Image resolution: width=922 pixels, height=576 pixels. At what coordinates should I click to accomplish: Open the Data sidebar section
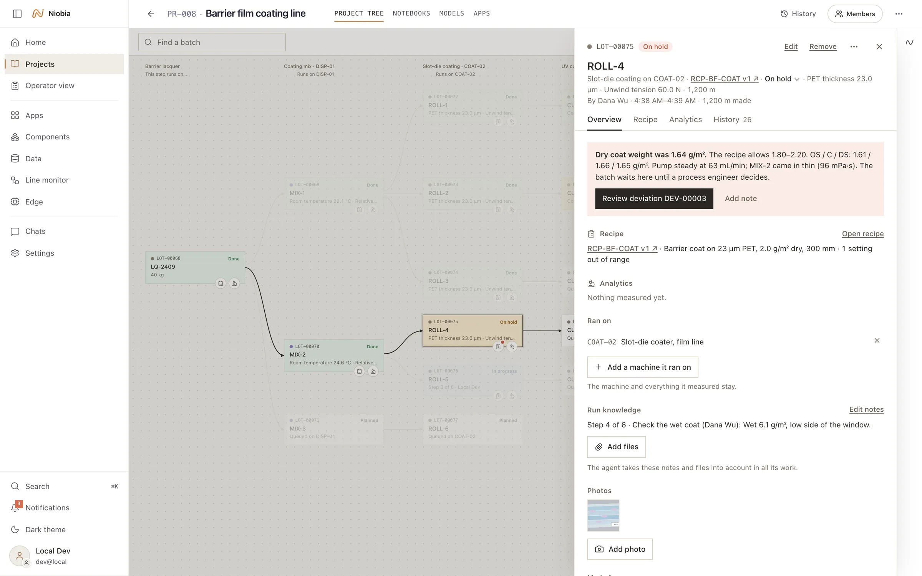tap(64, 159)
